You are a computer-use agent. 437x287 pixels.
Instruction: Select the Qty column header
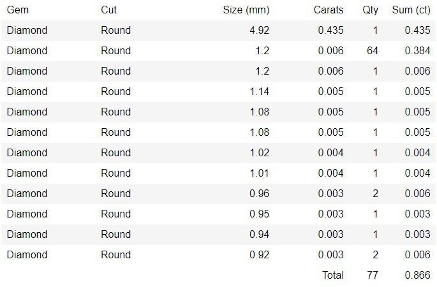370,10
